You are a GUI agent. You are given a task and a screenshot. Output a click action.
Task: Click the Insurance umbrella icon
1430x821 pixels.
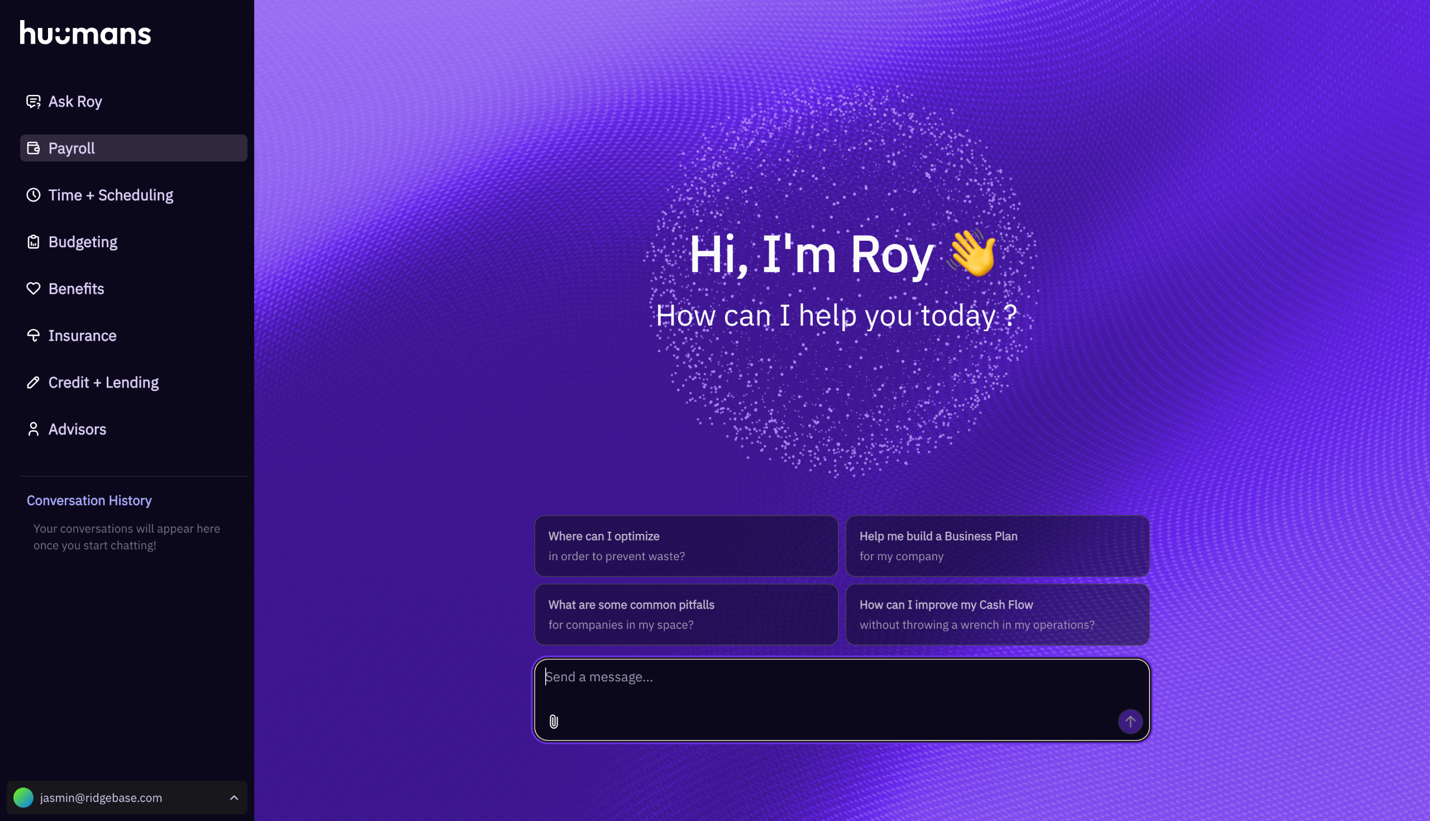(34, 336)
